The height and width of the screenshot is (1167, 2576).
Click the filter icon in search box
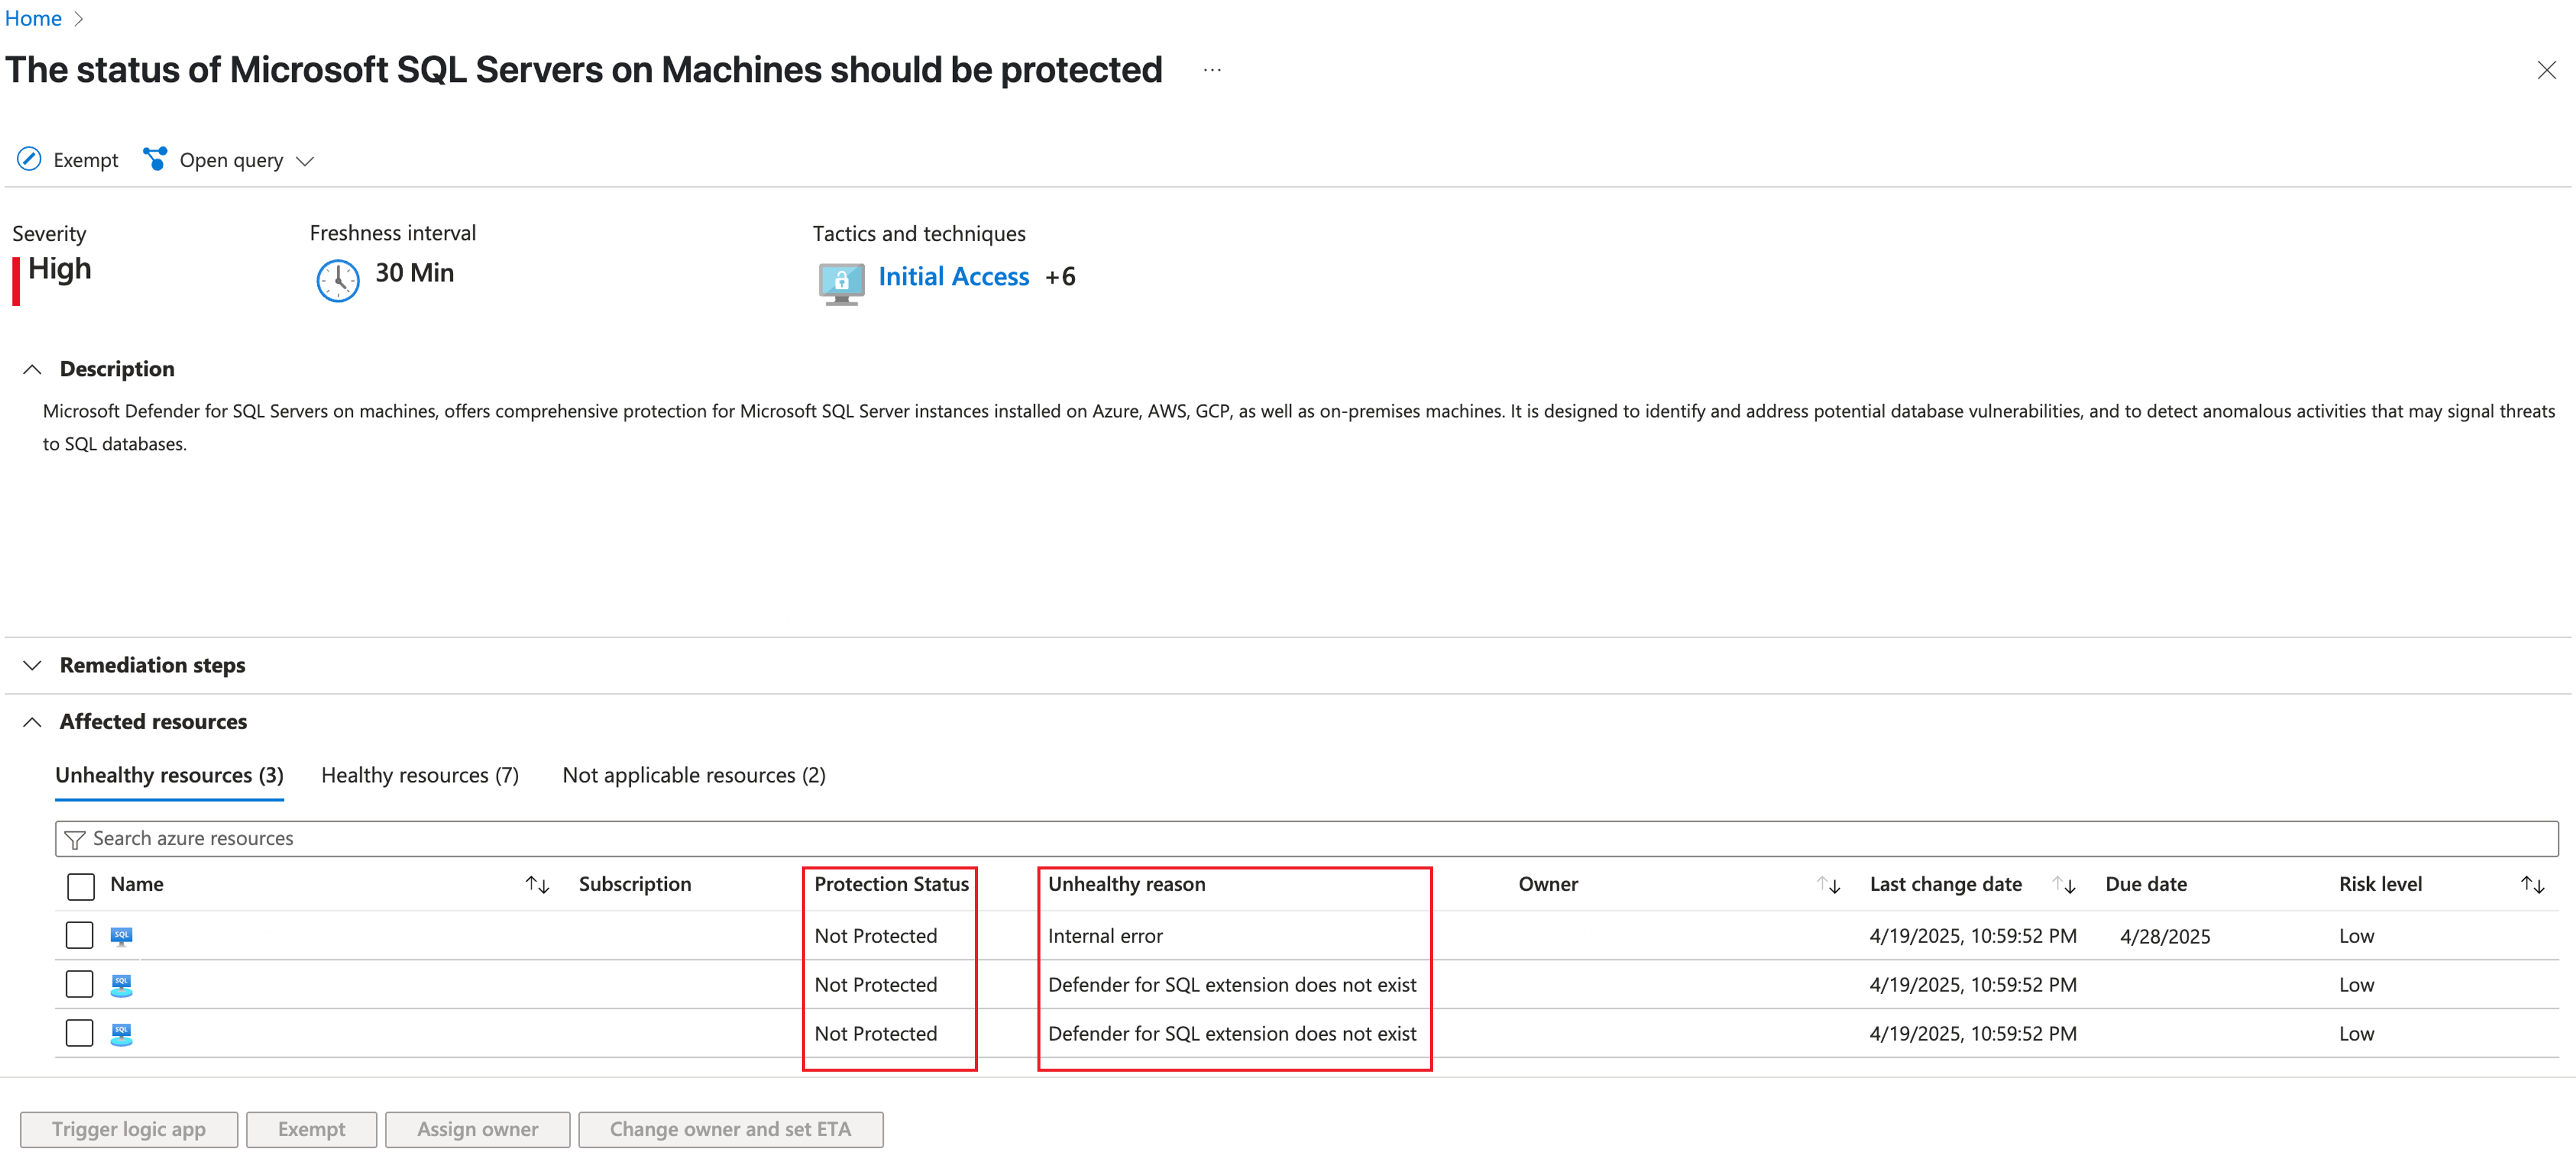[74, 839]
